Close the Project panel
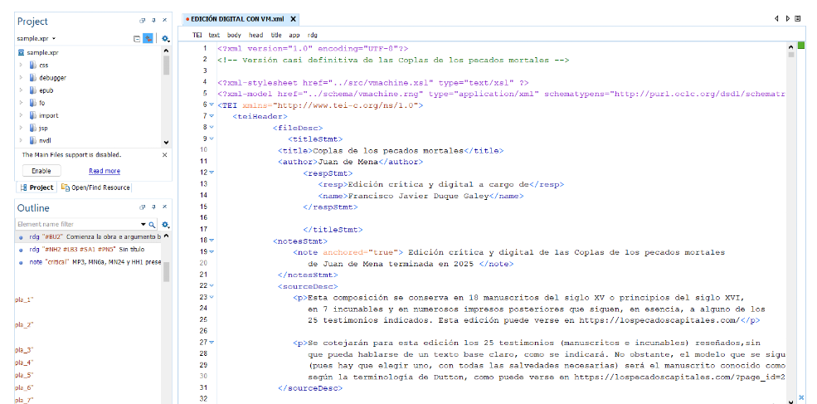Image resolution: width=817 pixels, height=404 pixels. point(165,21)
